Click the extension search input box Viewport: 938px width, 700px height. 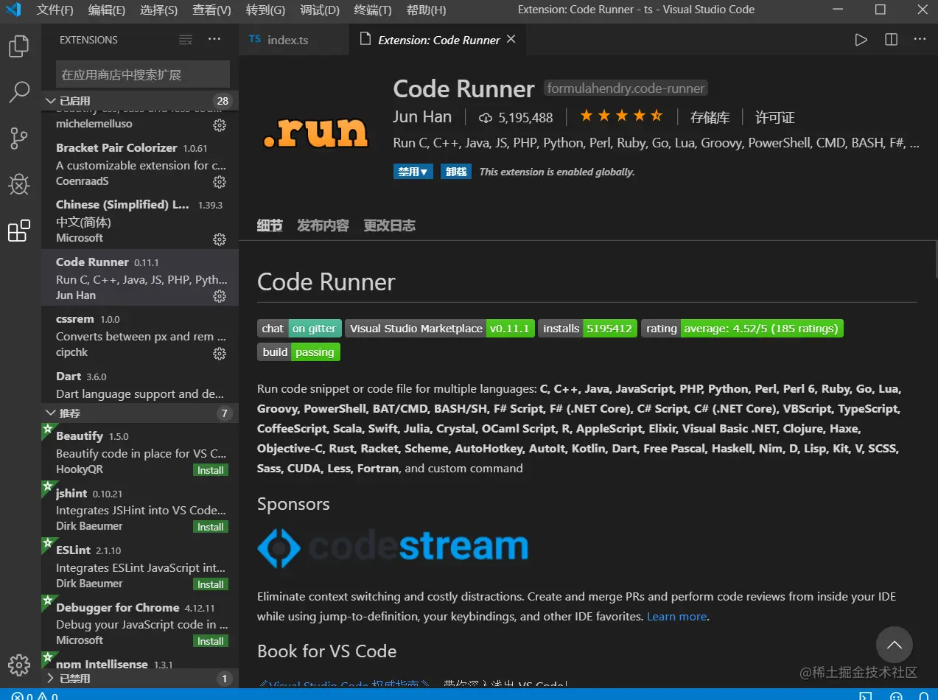click(x=142, y=74)
